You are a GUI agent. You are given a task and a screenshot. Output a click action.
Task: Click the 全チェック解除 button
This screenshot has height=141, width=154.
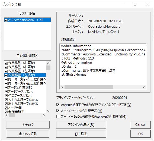click(28, 134)
